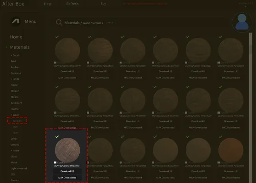The width and height of the screenshot is (256, 183).
Task: Select Parquet under Wood
Action: pyautogui.click(x=17, y=121)
